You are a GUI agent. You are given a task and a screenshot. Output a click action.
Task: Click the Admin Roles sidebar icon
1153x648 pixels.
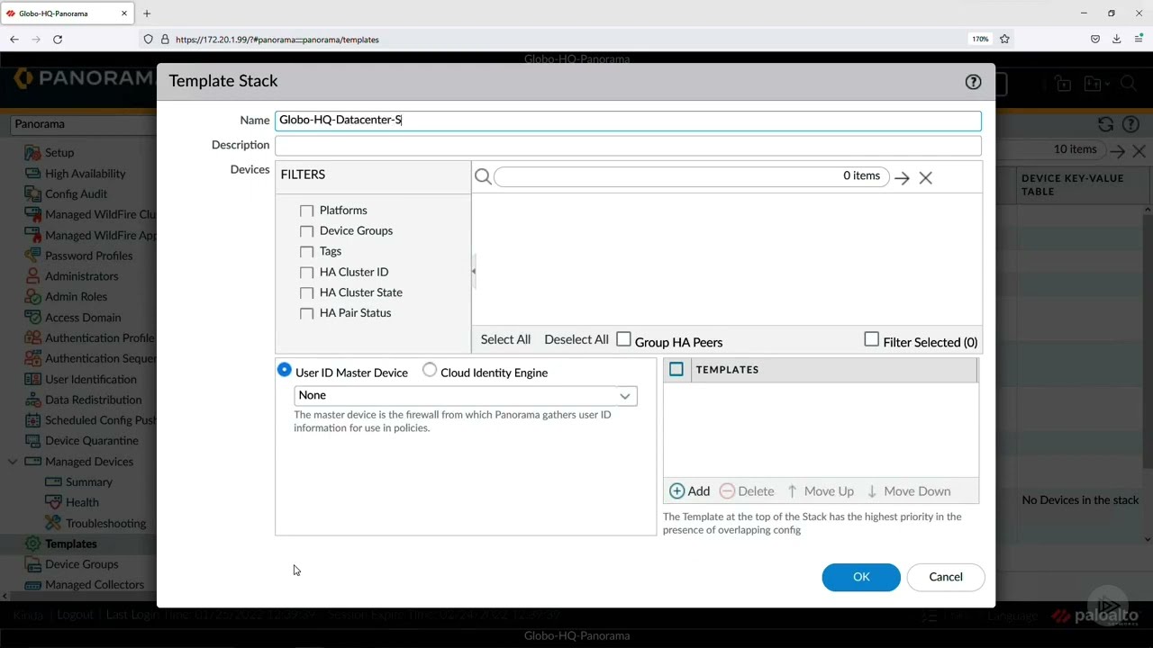32,296
